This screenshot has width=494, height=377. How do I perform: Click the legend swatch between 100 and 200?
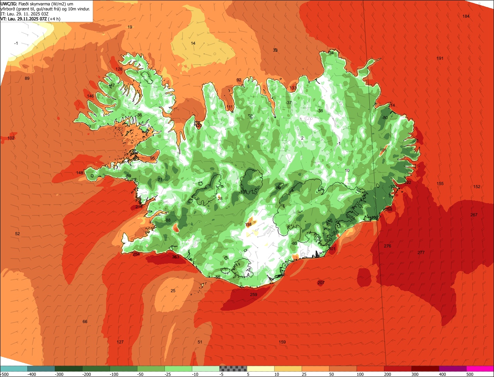click(370, 369)
